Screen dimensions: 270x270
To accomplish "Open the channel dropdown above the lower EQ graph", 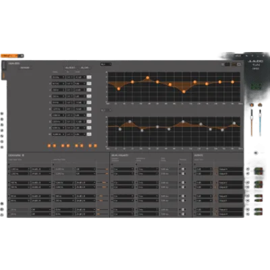I will tap(106, 110).
